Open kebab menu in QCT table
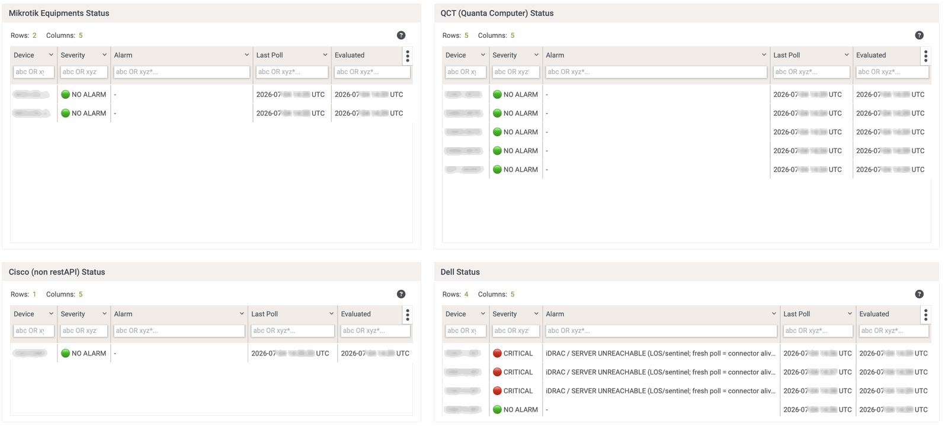948x427 pixels. click(925, 56)
